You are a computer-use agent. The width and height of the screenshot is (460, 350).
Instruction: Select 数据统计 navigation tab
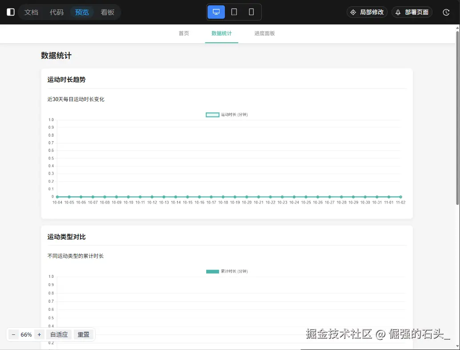221,33
